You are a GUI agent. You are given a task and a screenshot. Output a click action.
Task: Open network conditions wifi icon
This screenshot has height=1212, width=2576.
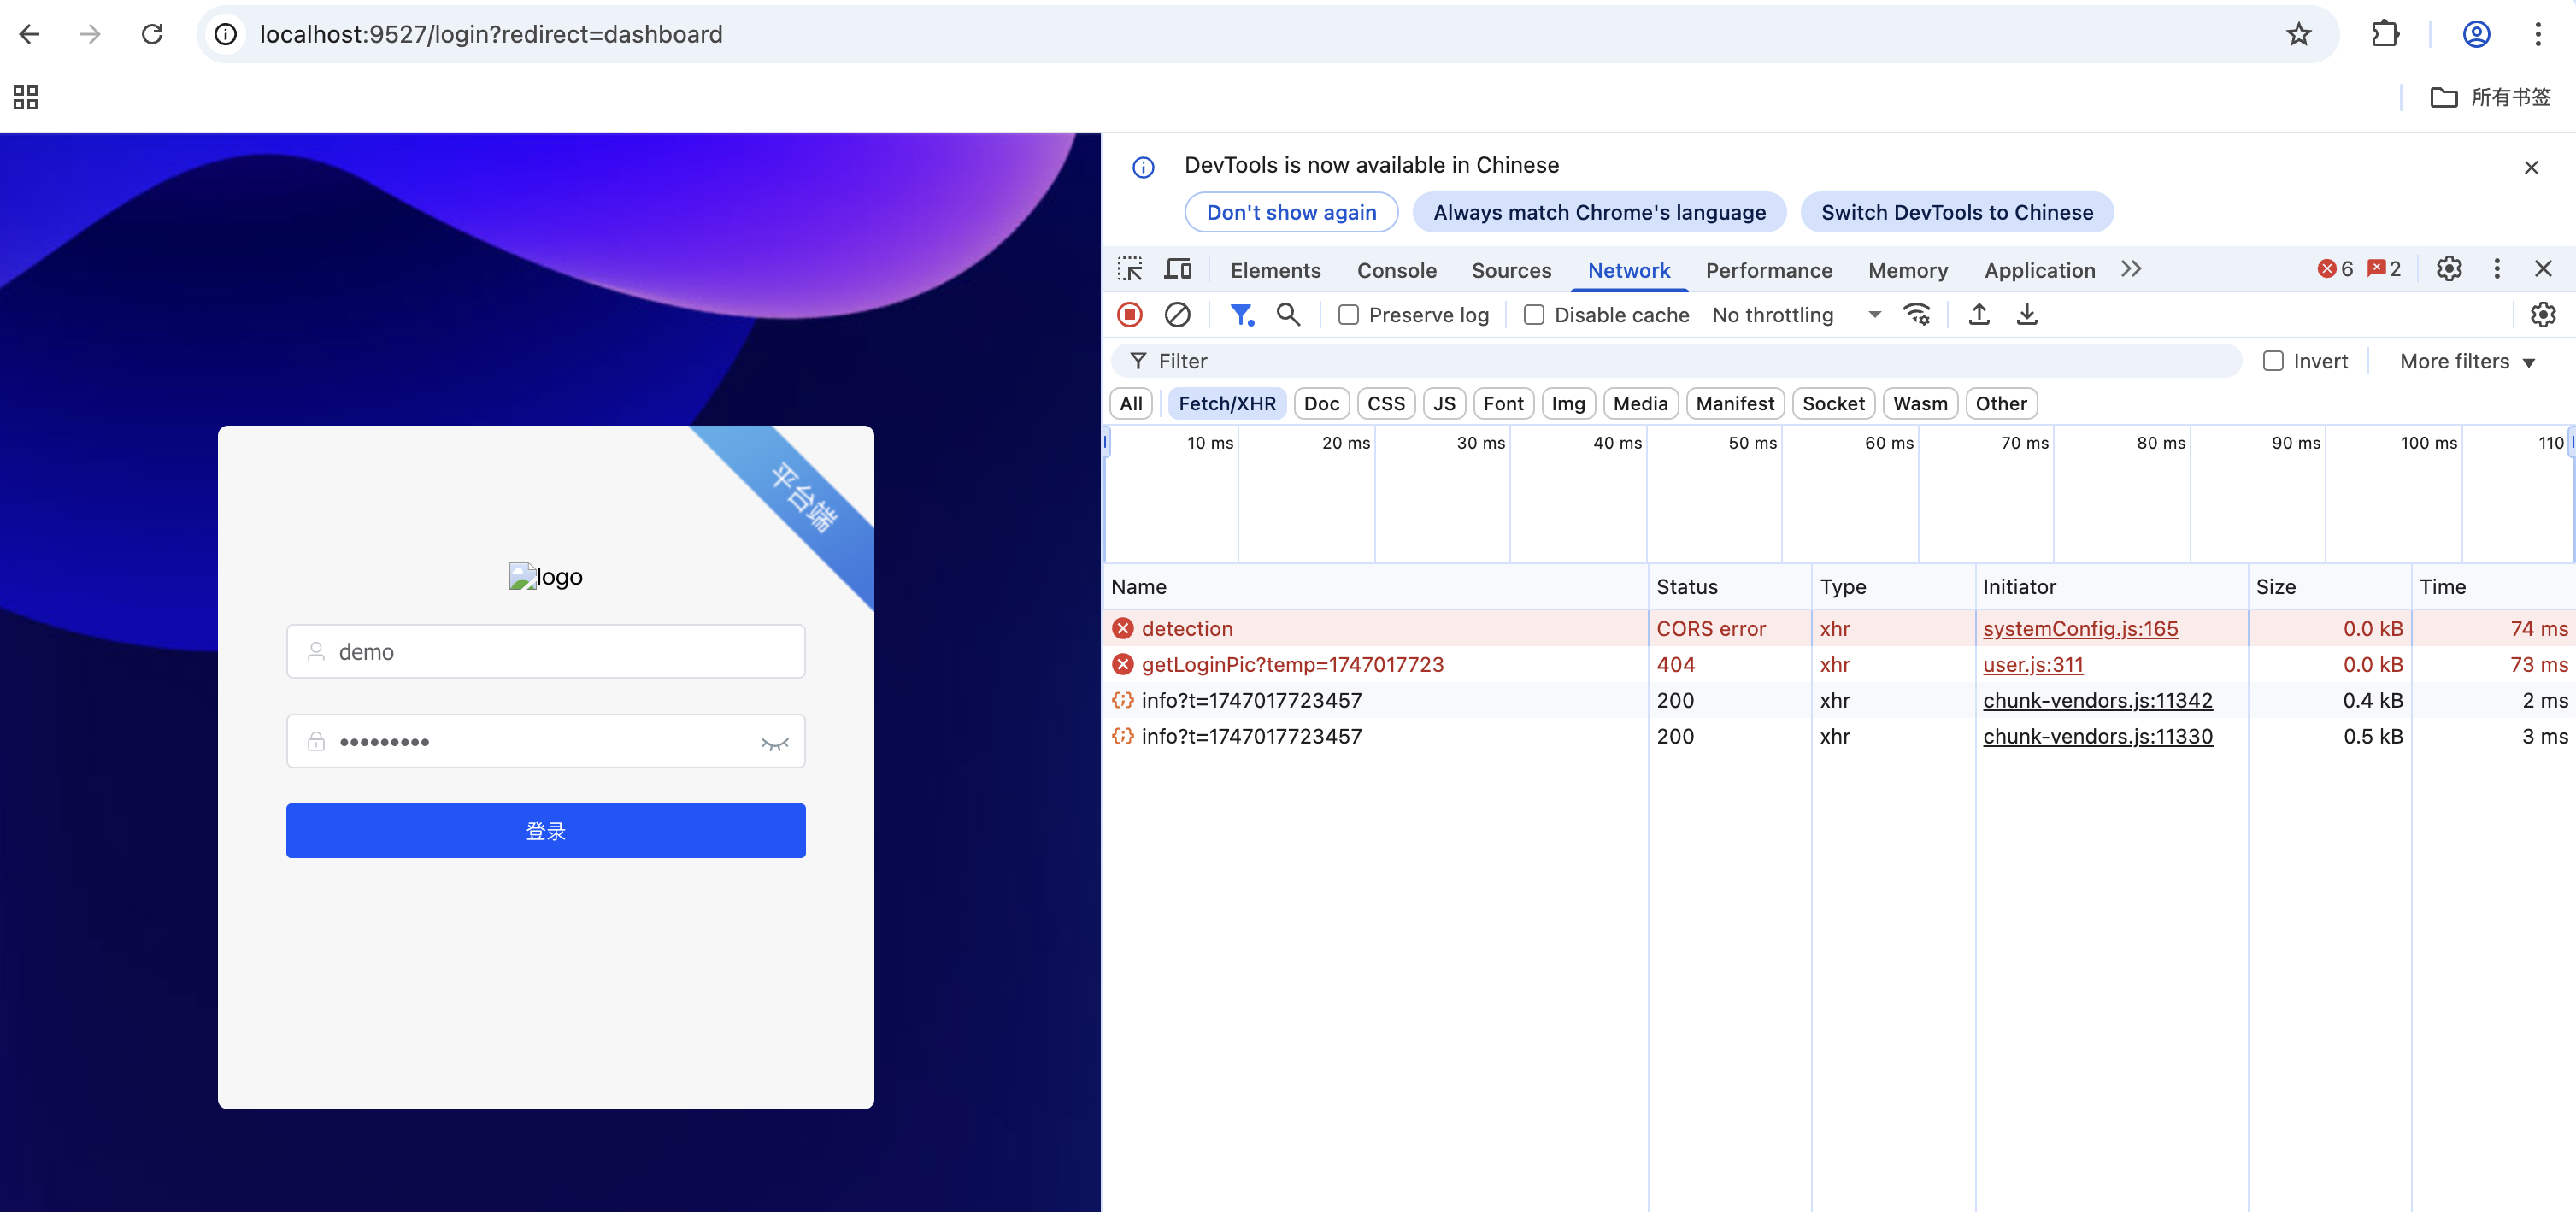[x=1917, y=315]
